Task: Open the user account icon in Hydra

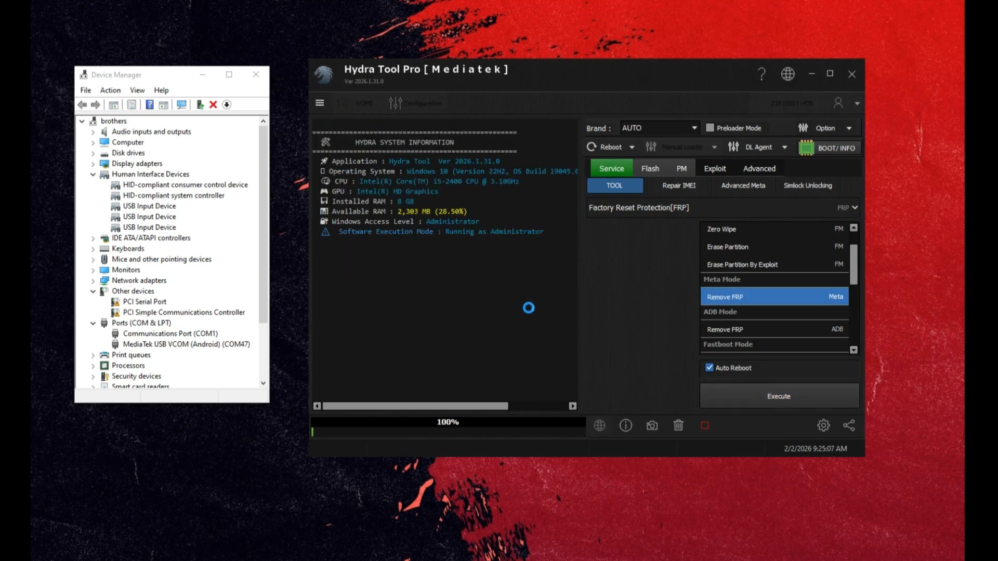Action: pyautogui.click(x=838, y=103)
